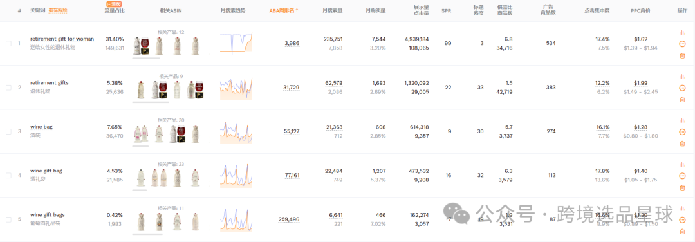Delete the wine gift bag row
The height and width of the screenshot is (242, 695).
point(682,187)
